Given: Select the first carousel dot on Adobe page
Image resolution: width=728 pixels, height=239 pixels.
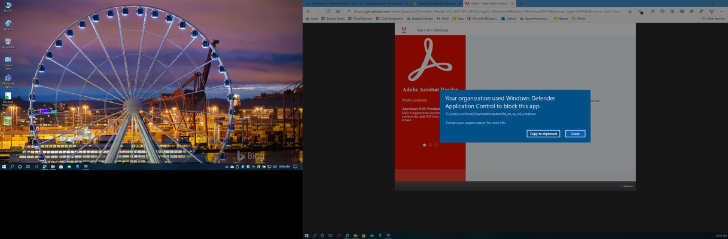Looking at the screenshot, I should pos(425,145).
